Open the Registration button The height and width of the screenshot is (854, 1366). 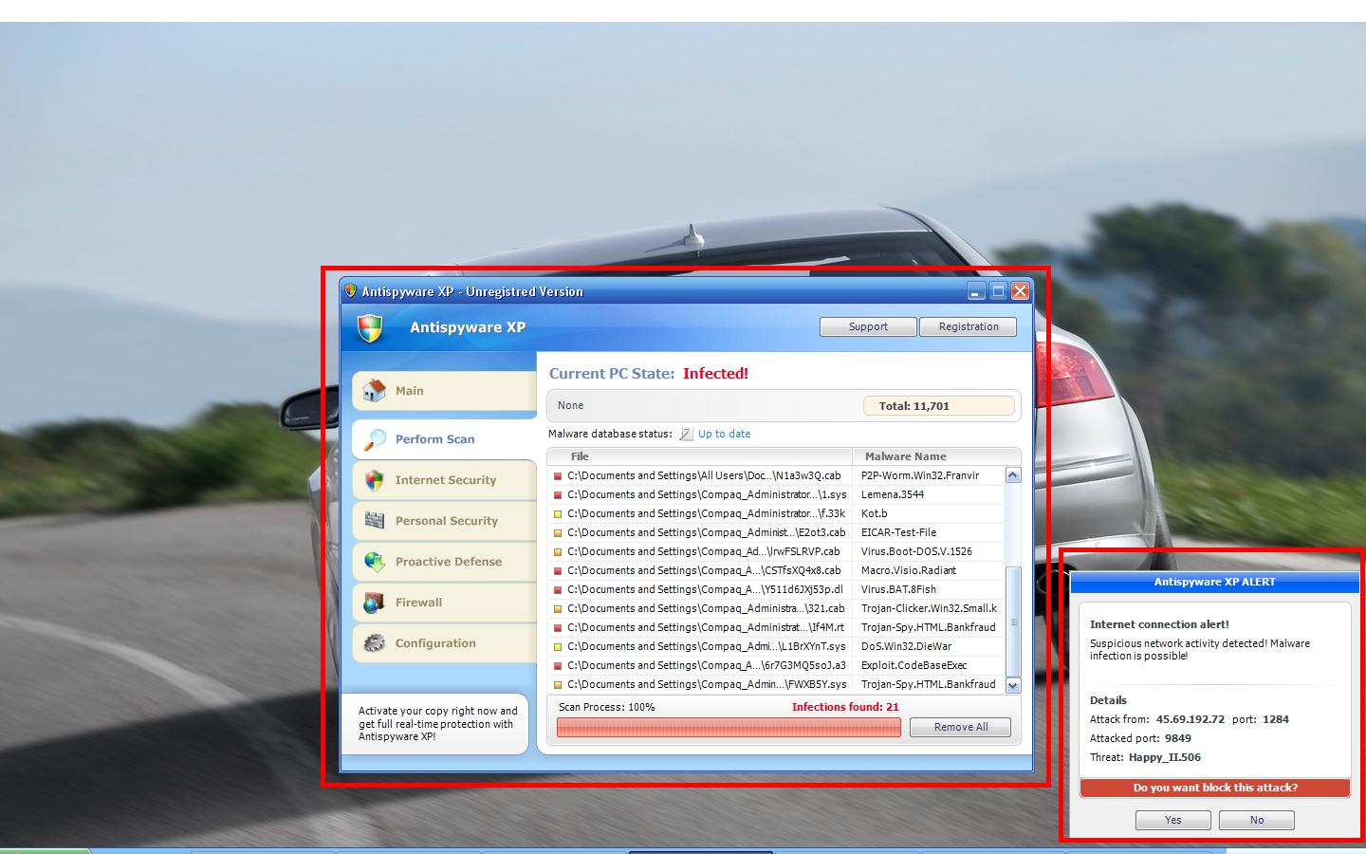pyautogui.click(x=968, y=326)
